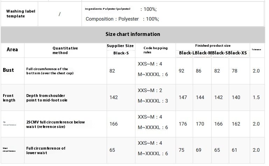Screen dimensions: 269x166
Task: Click Front length Black-XS value 140
Action: [236, 97]
